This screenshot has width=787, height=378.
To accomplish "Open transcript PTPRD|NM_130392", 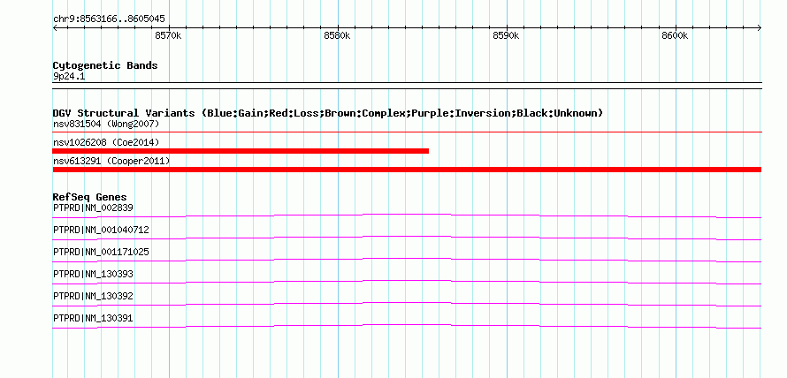I will [x=93, y=296].
